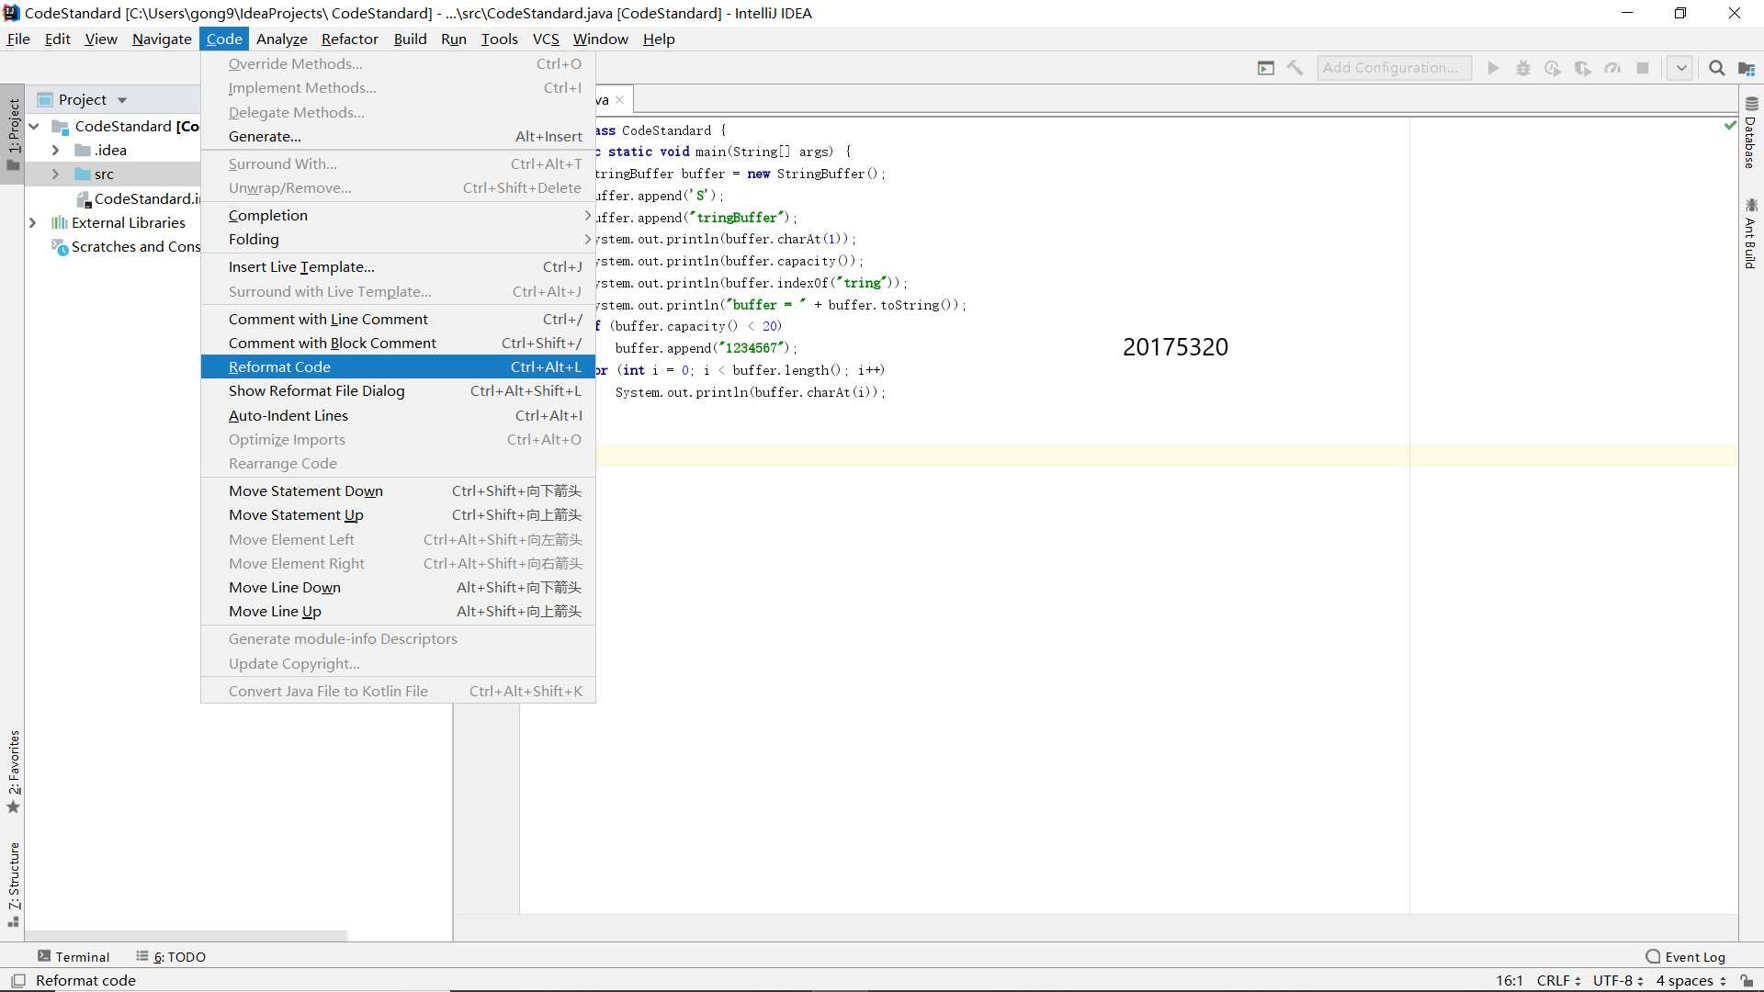Image resolution: width=1764 pixels, height=992 pixels.
Task: Open Project Structure folder icon
Action: click(x=1747, y=68)
